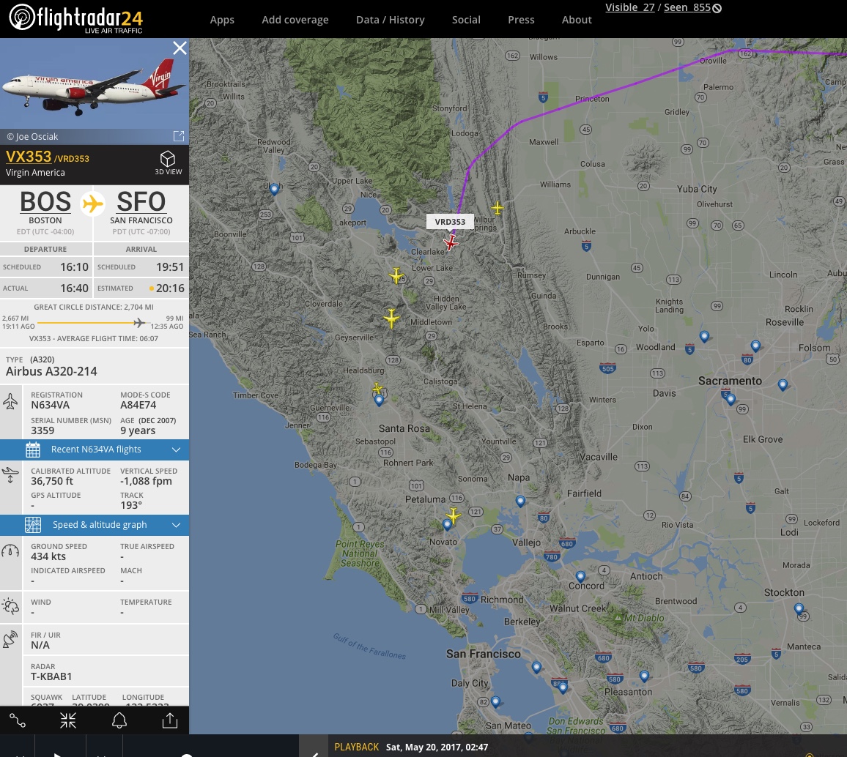Open the Social menu item
The height and width of the screenshot is (757, 847).
tap(466, 20)
